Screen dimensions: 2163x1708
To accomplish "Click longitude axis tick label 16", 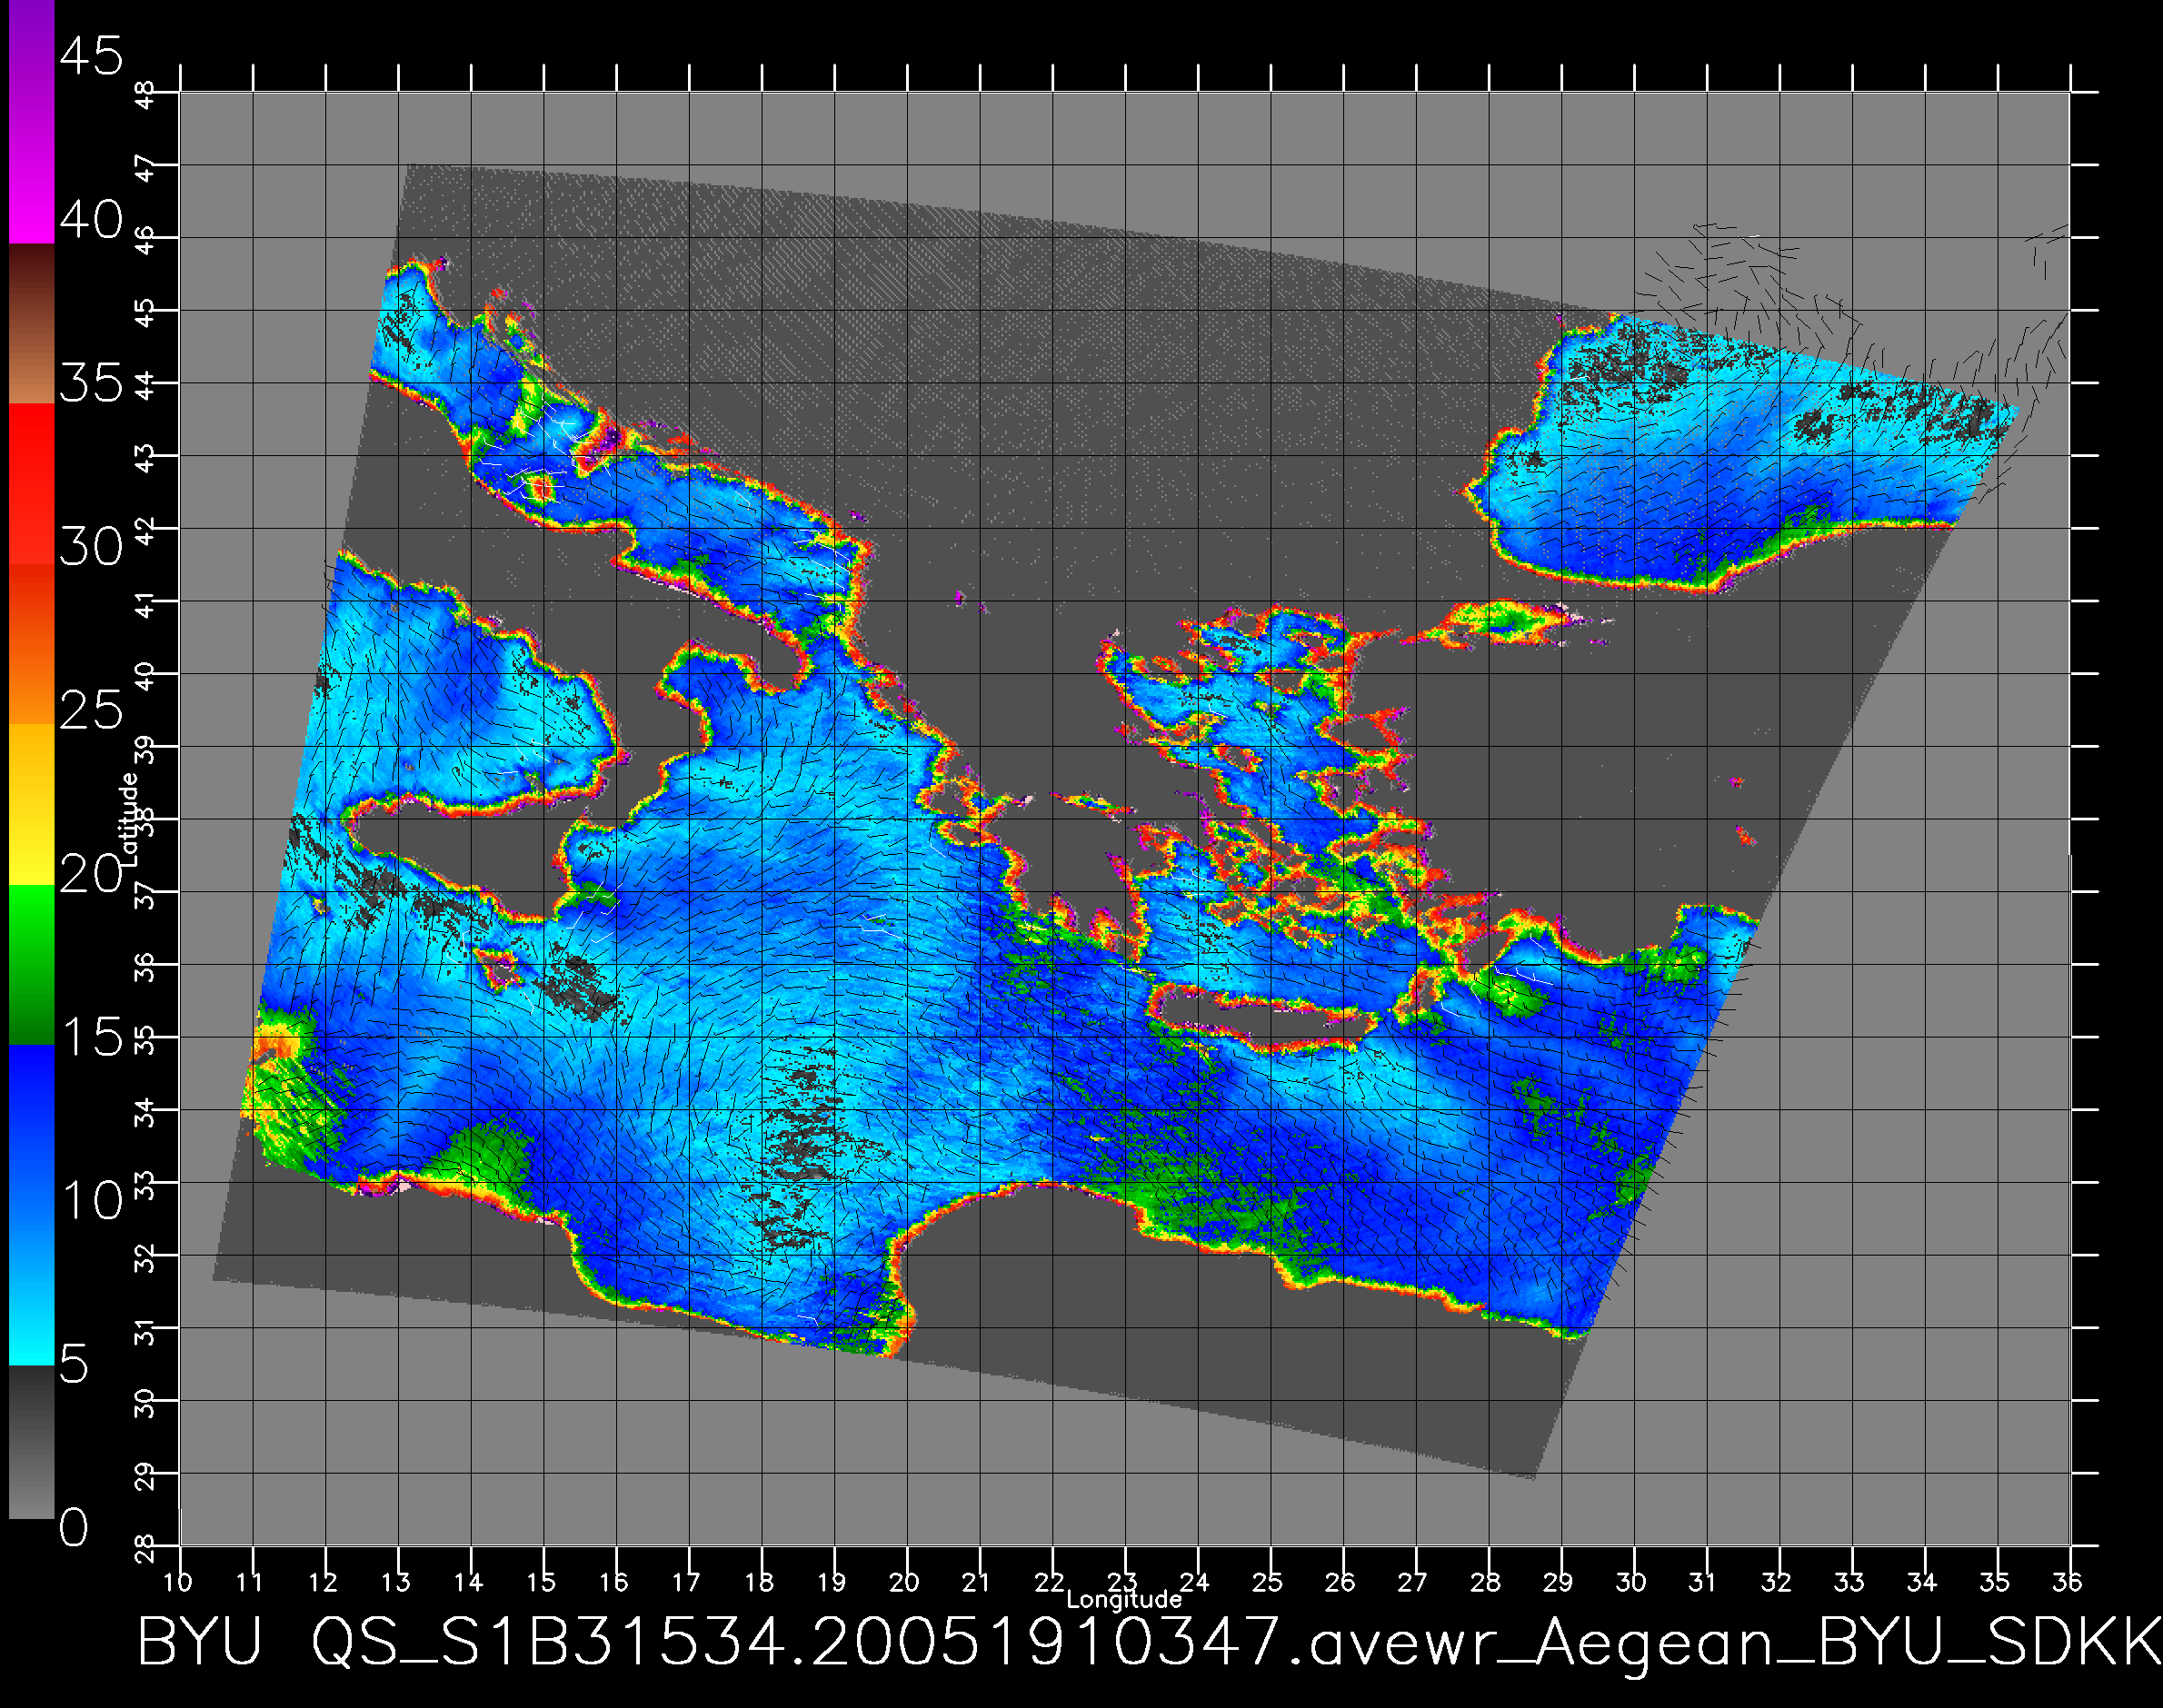I will pyautogui.click(x=614, y=1581).
